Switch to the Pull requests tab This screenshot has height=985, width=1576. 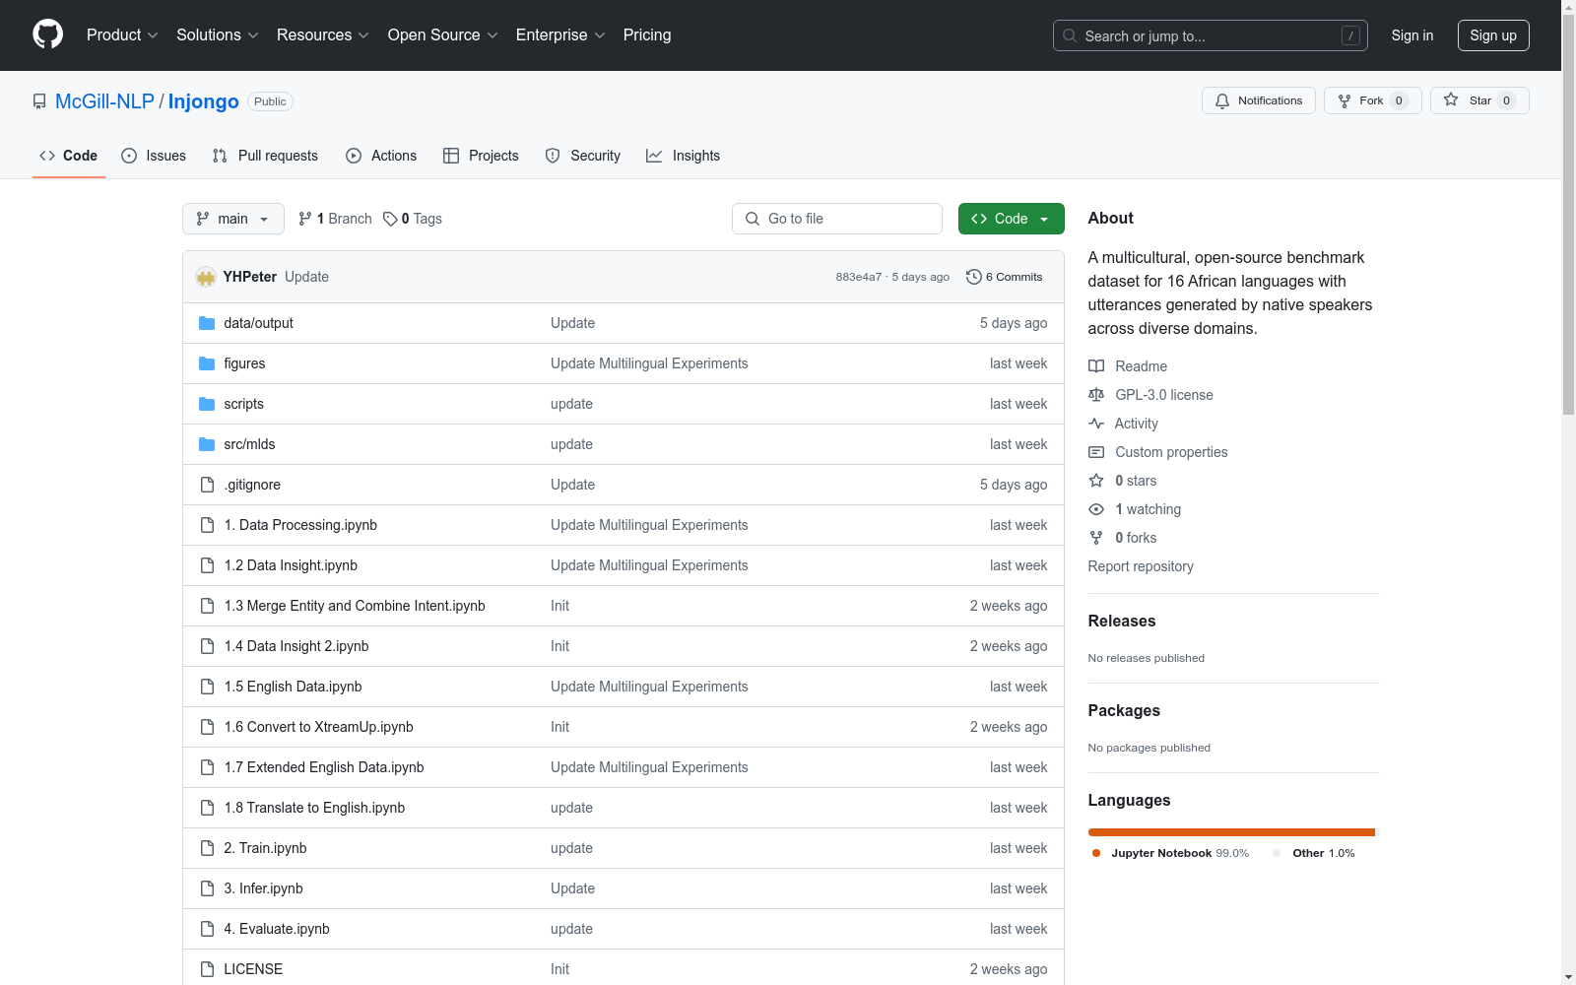click(x=265, y=156)
